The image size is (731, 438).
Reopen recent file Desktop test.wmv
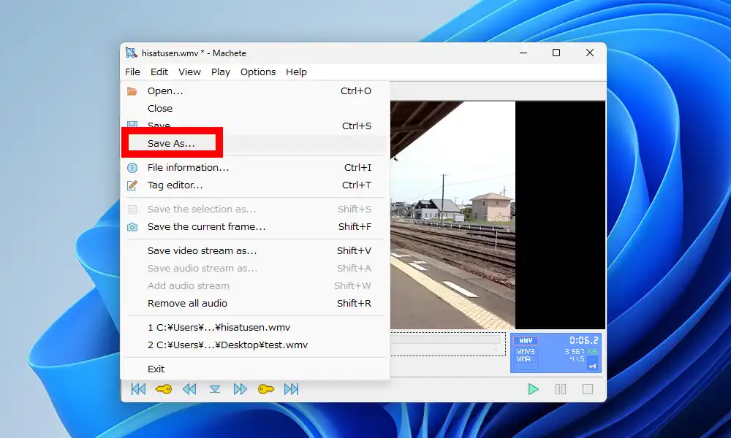[x=227, y=345]
